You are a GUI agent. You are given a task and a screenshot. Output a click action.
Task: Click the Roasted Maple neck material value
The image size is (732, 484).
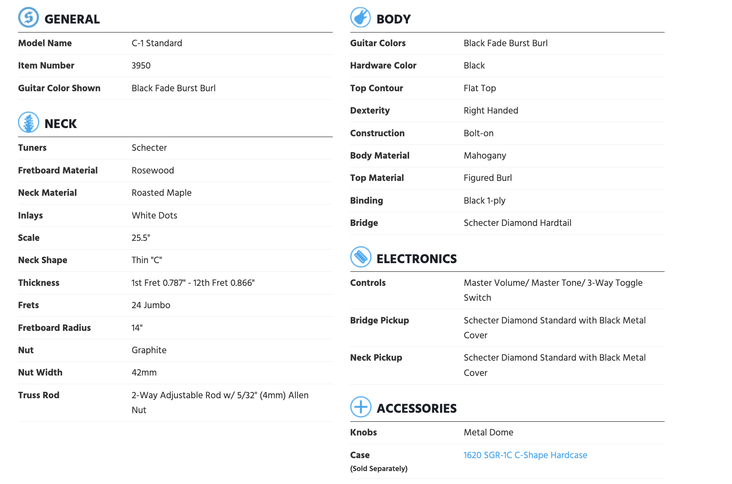tap(161, 193)
